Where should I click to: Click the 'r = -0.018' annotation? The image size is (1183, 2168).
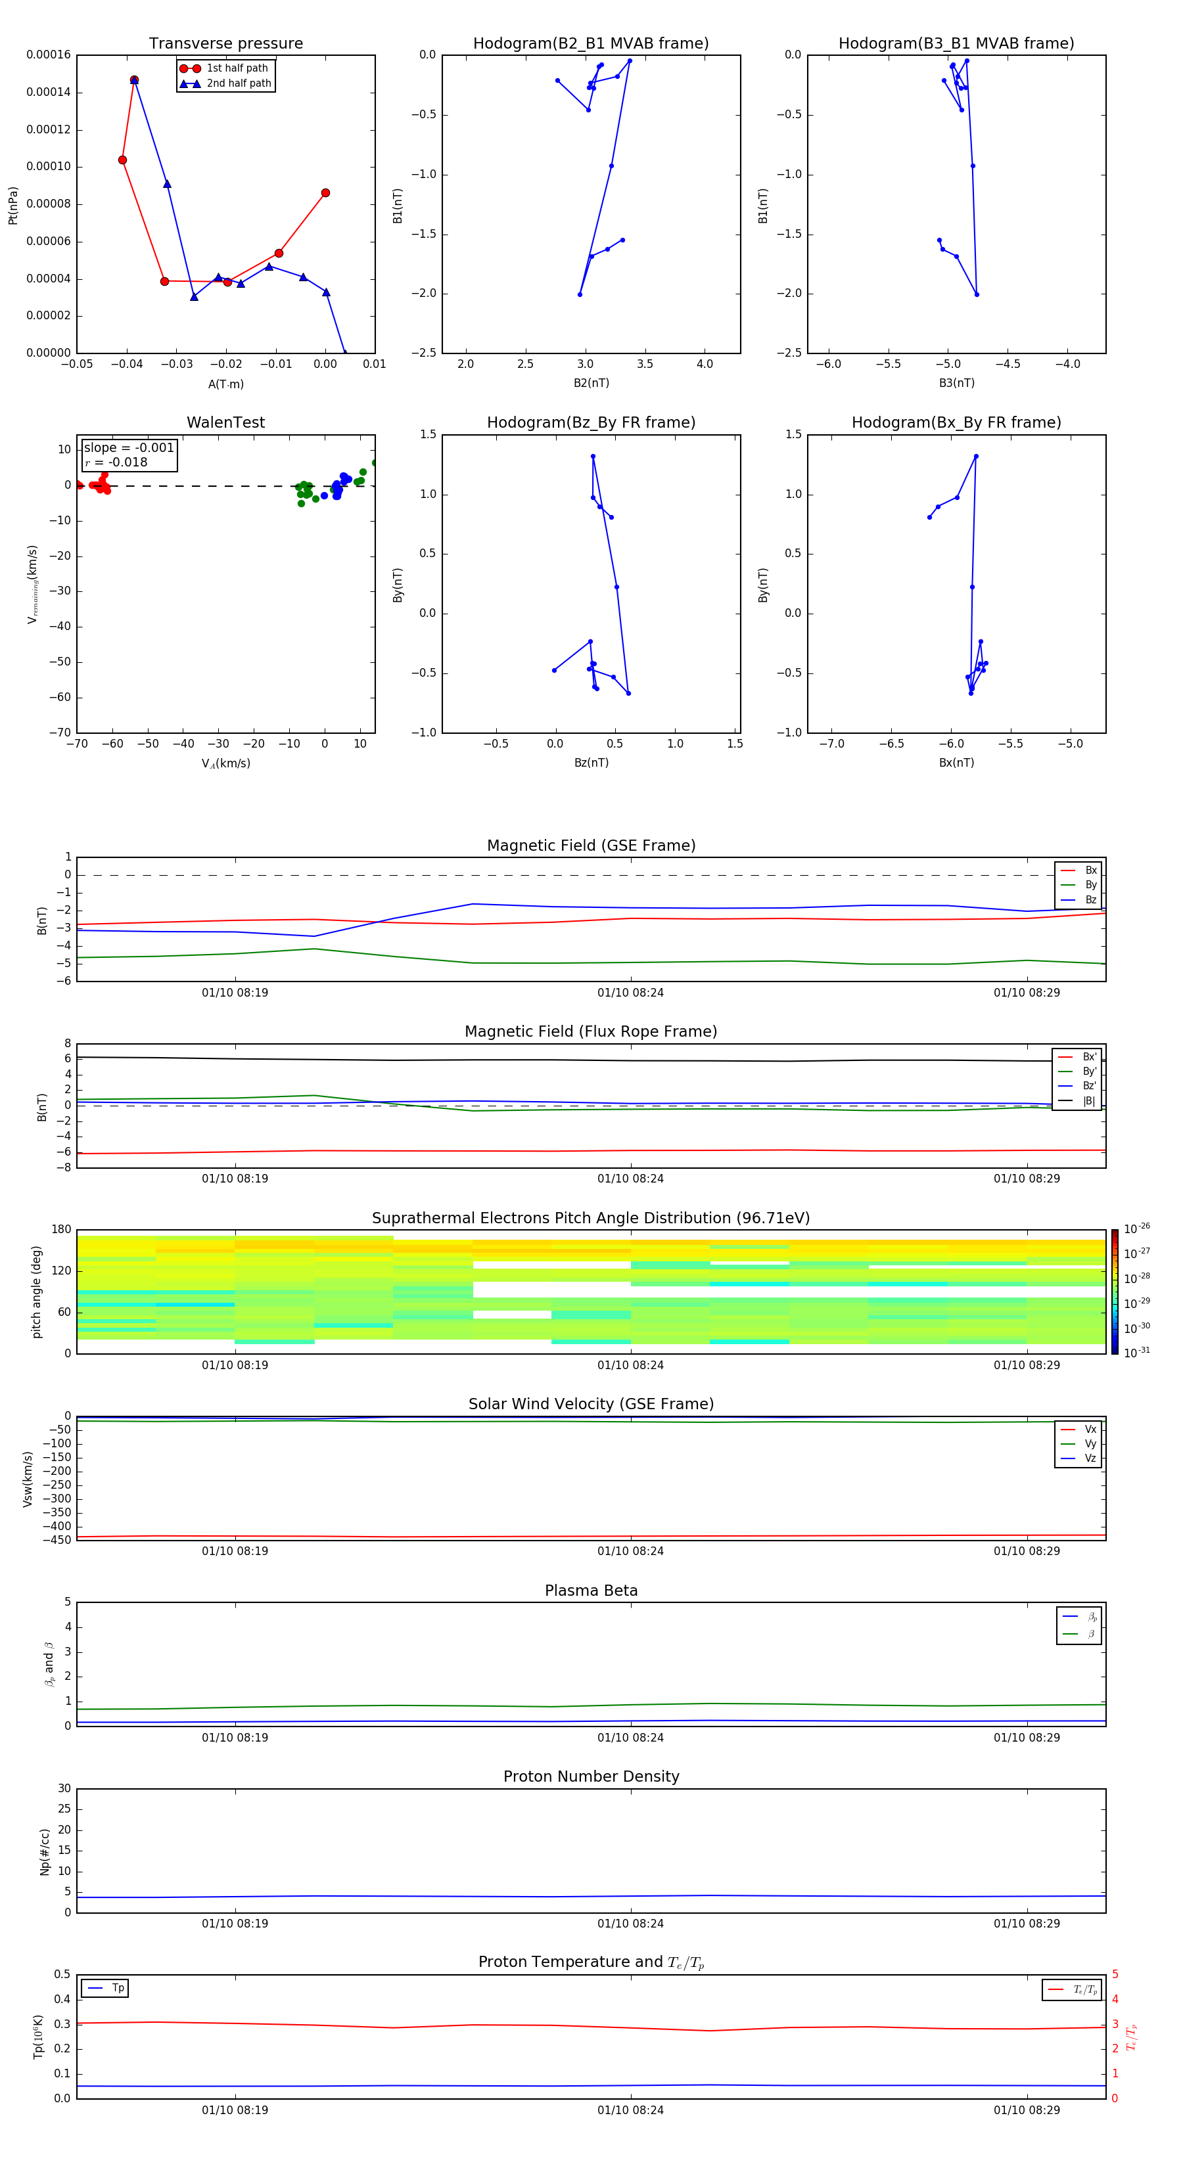click(116, 462)
